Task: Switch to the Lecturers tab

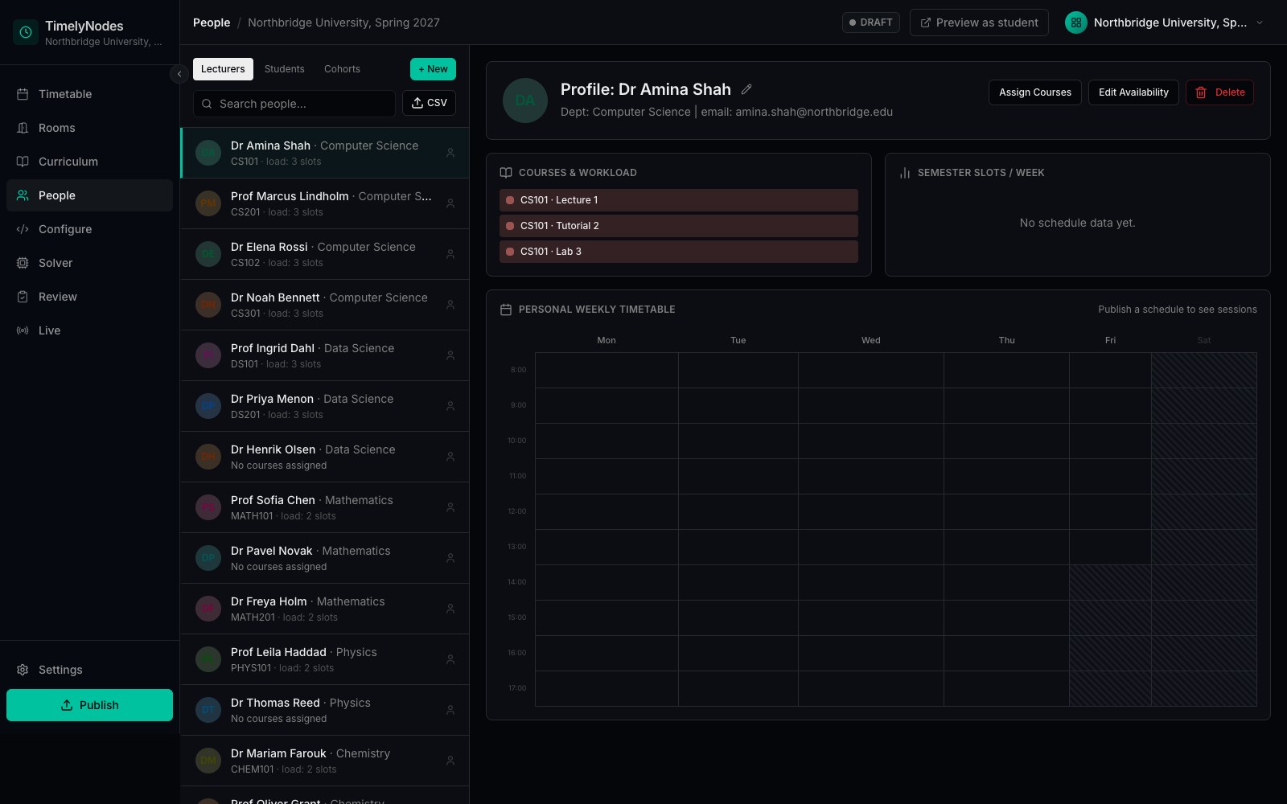Action: coord(223,69)
